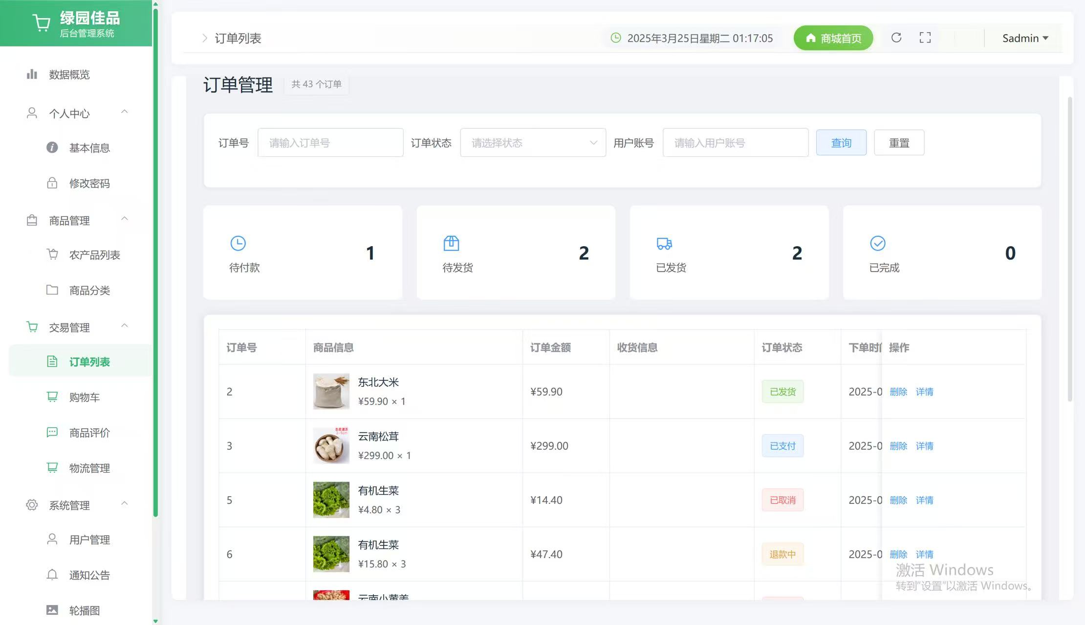Open the 订单状态 select dropdown
The height and width of the screenshot is (625, 1085).
click(x=533, y=143)
